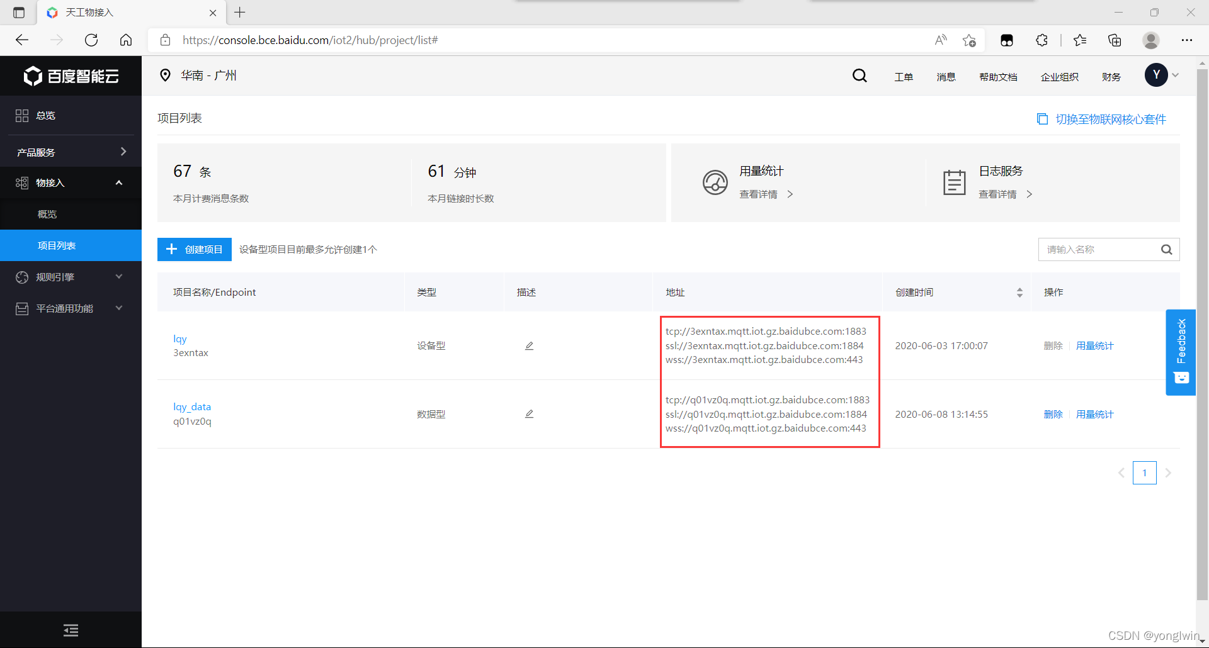Click the 创建项目 button
Image resolution: width=1209 pixels, height=648 pixels.
click(x=195, y=249)
